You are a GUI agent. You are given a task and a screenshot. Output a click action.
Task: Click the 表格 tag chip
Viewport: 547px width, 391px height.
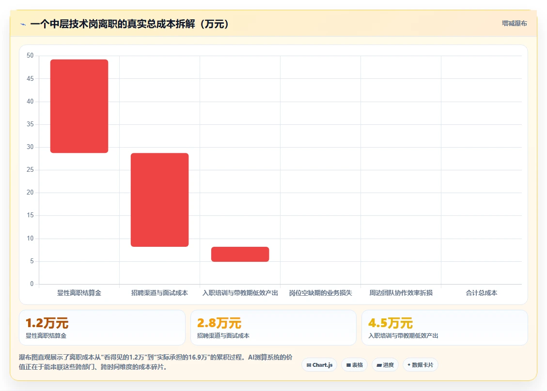point(355,365)
